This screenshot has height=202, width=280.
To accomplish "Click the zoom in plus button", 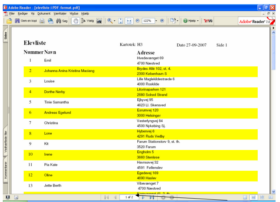I will pos(162,21).
